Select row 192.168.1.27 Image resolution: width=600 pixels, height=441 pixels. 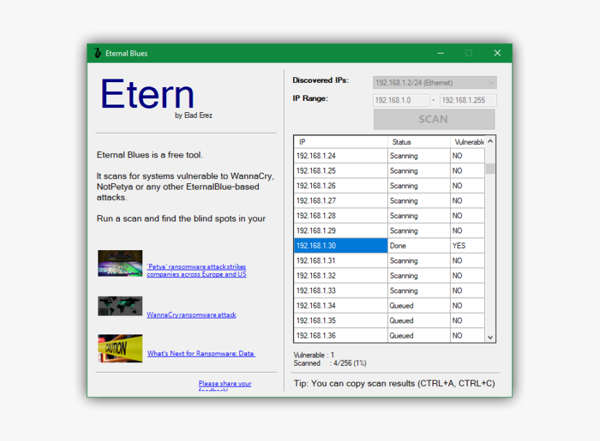pos(389,201)
